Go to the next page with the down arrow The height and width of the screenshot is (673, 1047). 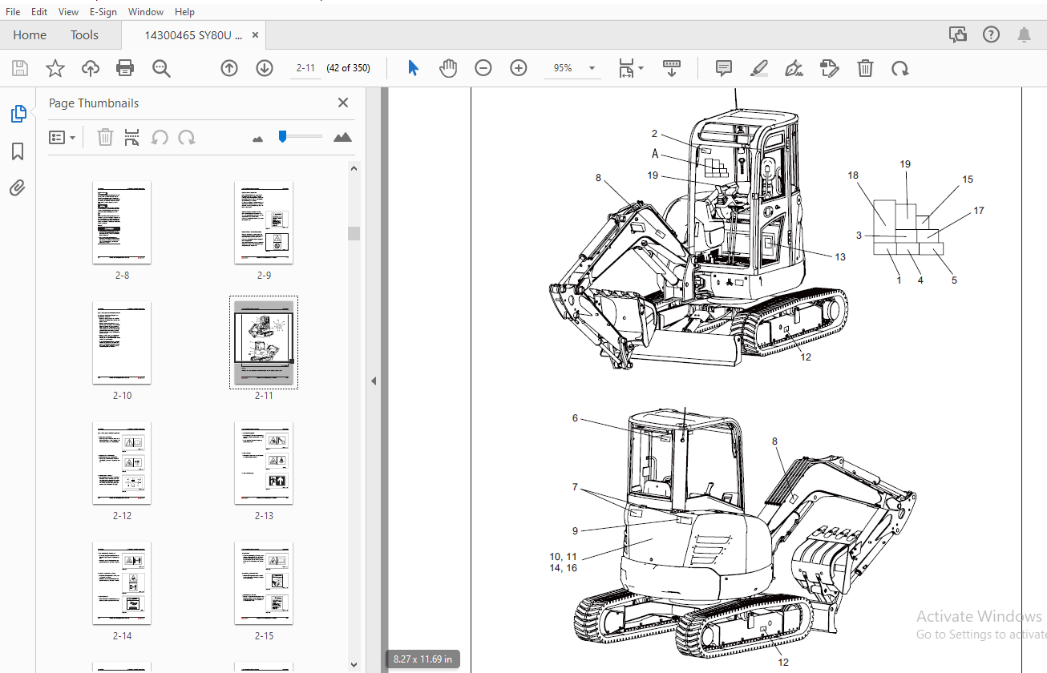(265, 68)
